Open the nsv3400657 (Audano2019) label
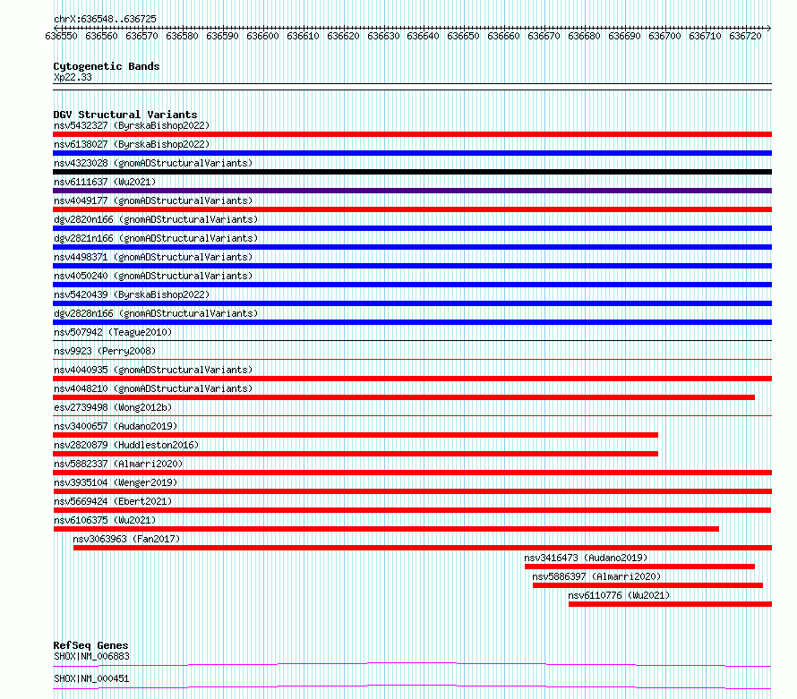Viewport: 797px width, 699px height. click(x=116, y=426)
